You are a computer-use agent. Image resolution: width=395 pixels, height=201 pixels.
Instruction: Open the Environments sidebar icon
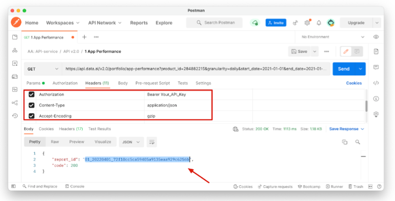pyautogui.click(x=15, y=63)
